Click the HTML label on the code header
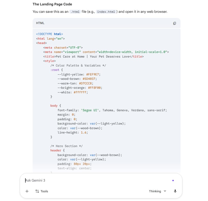208x201 pixels. pyautogui.click(x=40, y=23)
